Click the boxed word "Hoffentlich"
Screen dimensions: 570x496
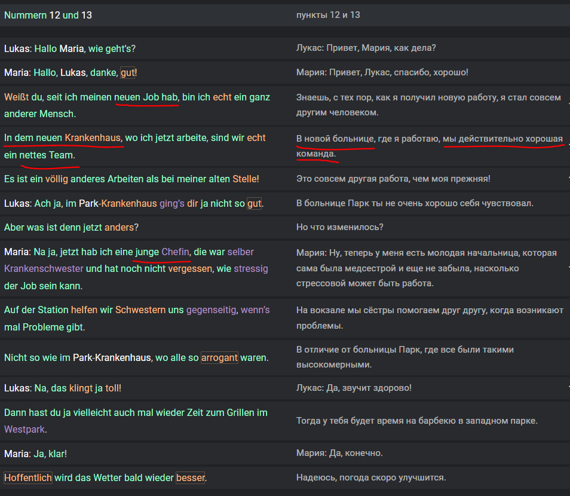[28, 477]
